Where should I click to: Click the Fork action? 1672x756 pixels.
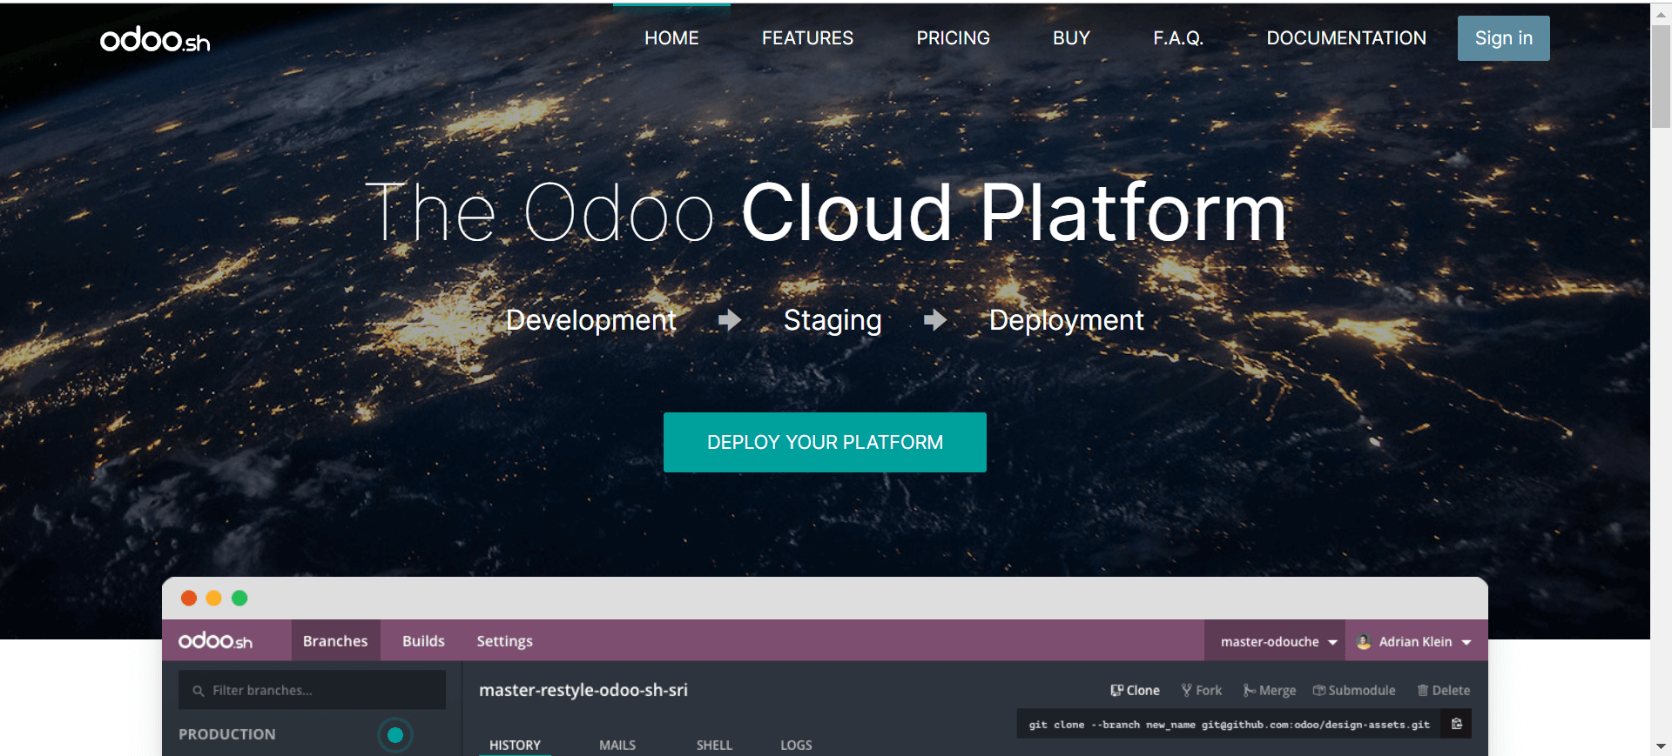pos(1201,690)
